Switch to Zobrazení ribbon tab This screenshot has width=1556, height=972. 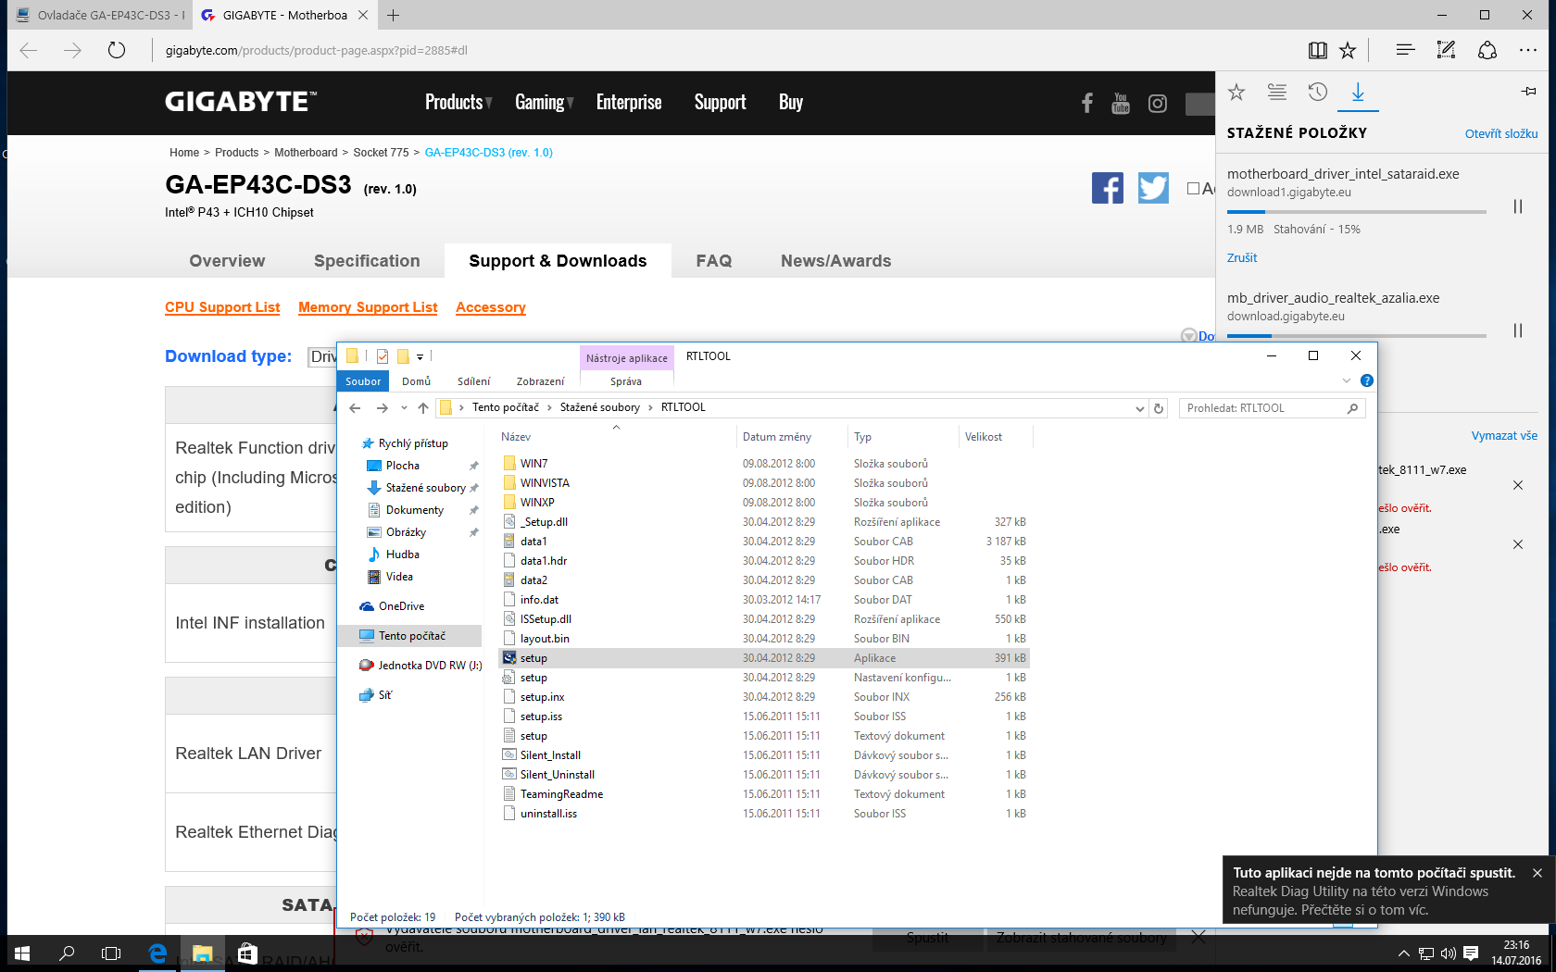(540, 381)
